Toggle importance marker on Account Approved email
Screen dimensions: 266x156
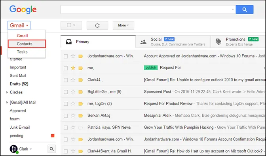tap(81, 56)
